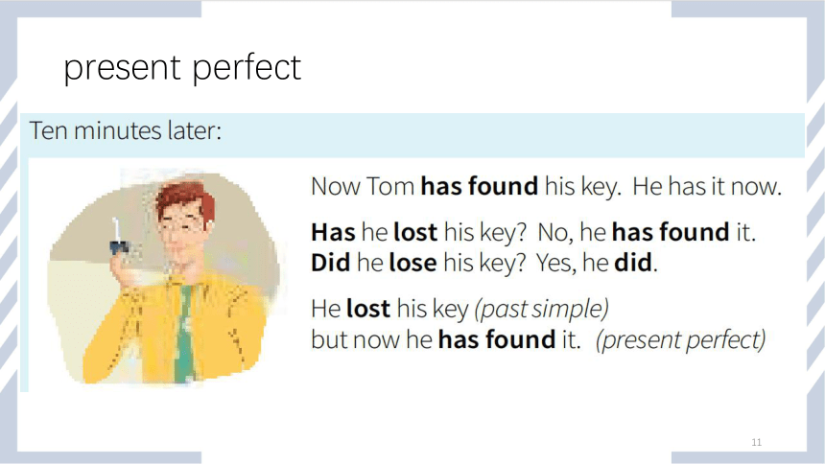The height and width of the screenshot is (464, 825).
Task: Click the italic '(past simple)' label
Action: [x=541, y=310]
